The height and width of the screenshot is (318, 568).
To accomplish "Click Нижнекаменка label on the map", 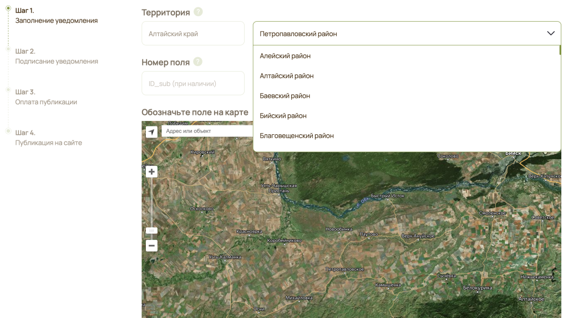I will point(537,277).
